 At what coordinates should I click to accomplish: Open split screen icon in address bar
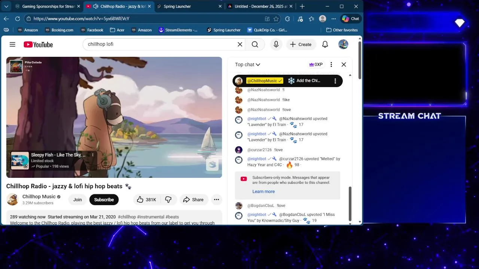point(267,19)
